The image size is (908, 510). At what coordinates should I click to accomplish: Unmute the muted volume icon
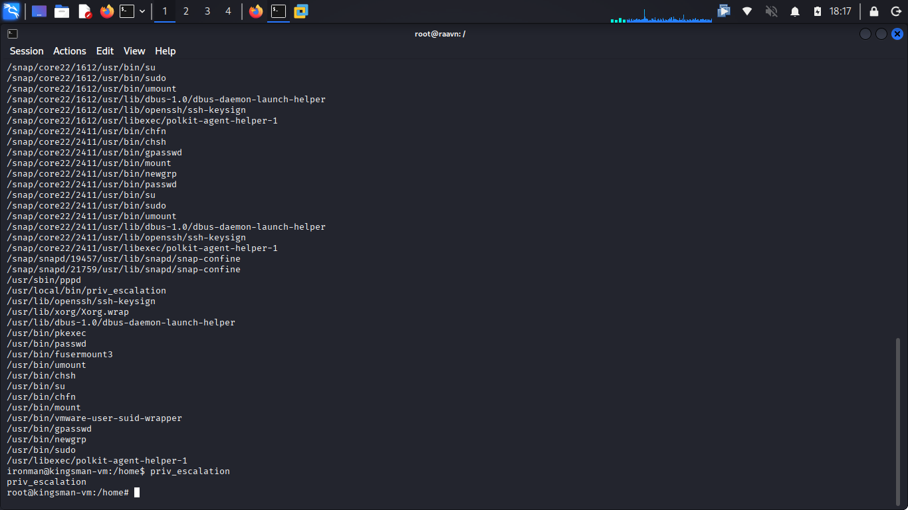[x=771, y=11]
